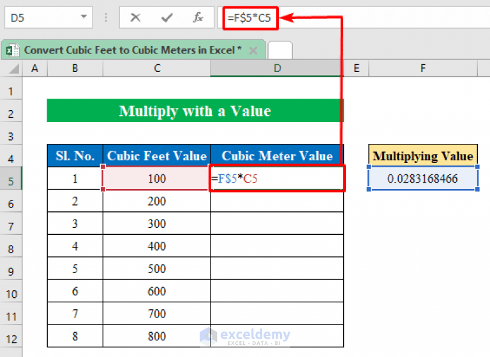490x357 pixels.
Task: Click the Select All triangle corner
Action: pyautogui.click(x=14, y=69)
